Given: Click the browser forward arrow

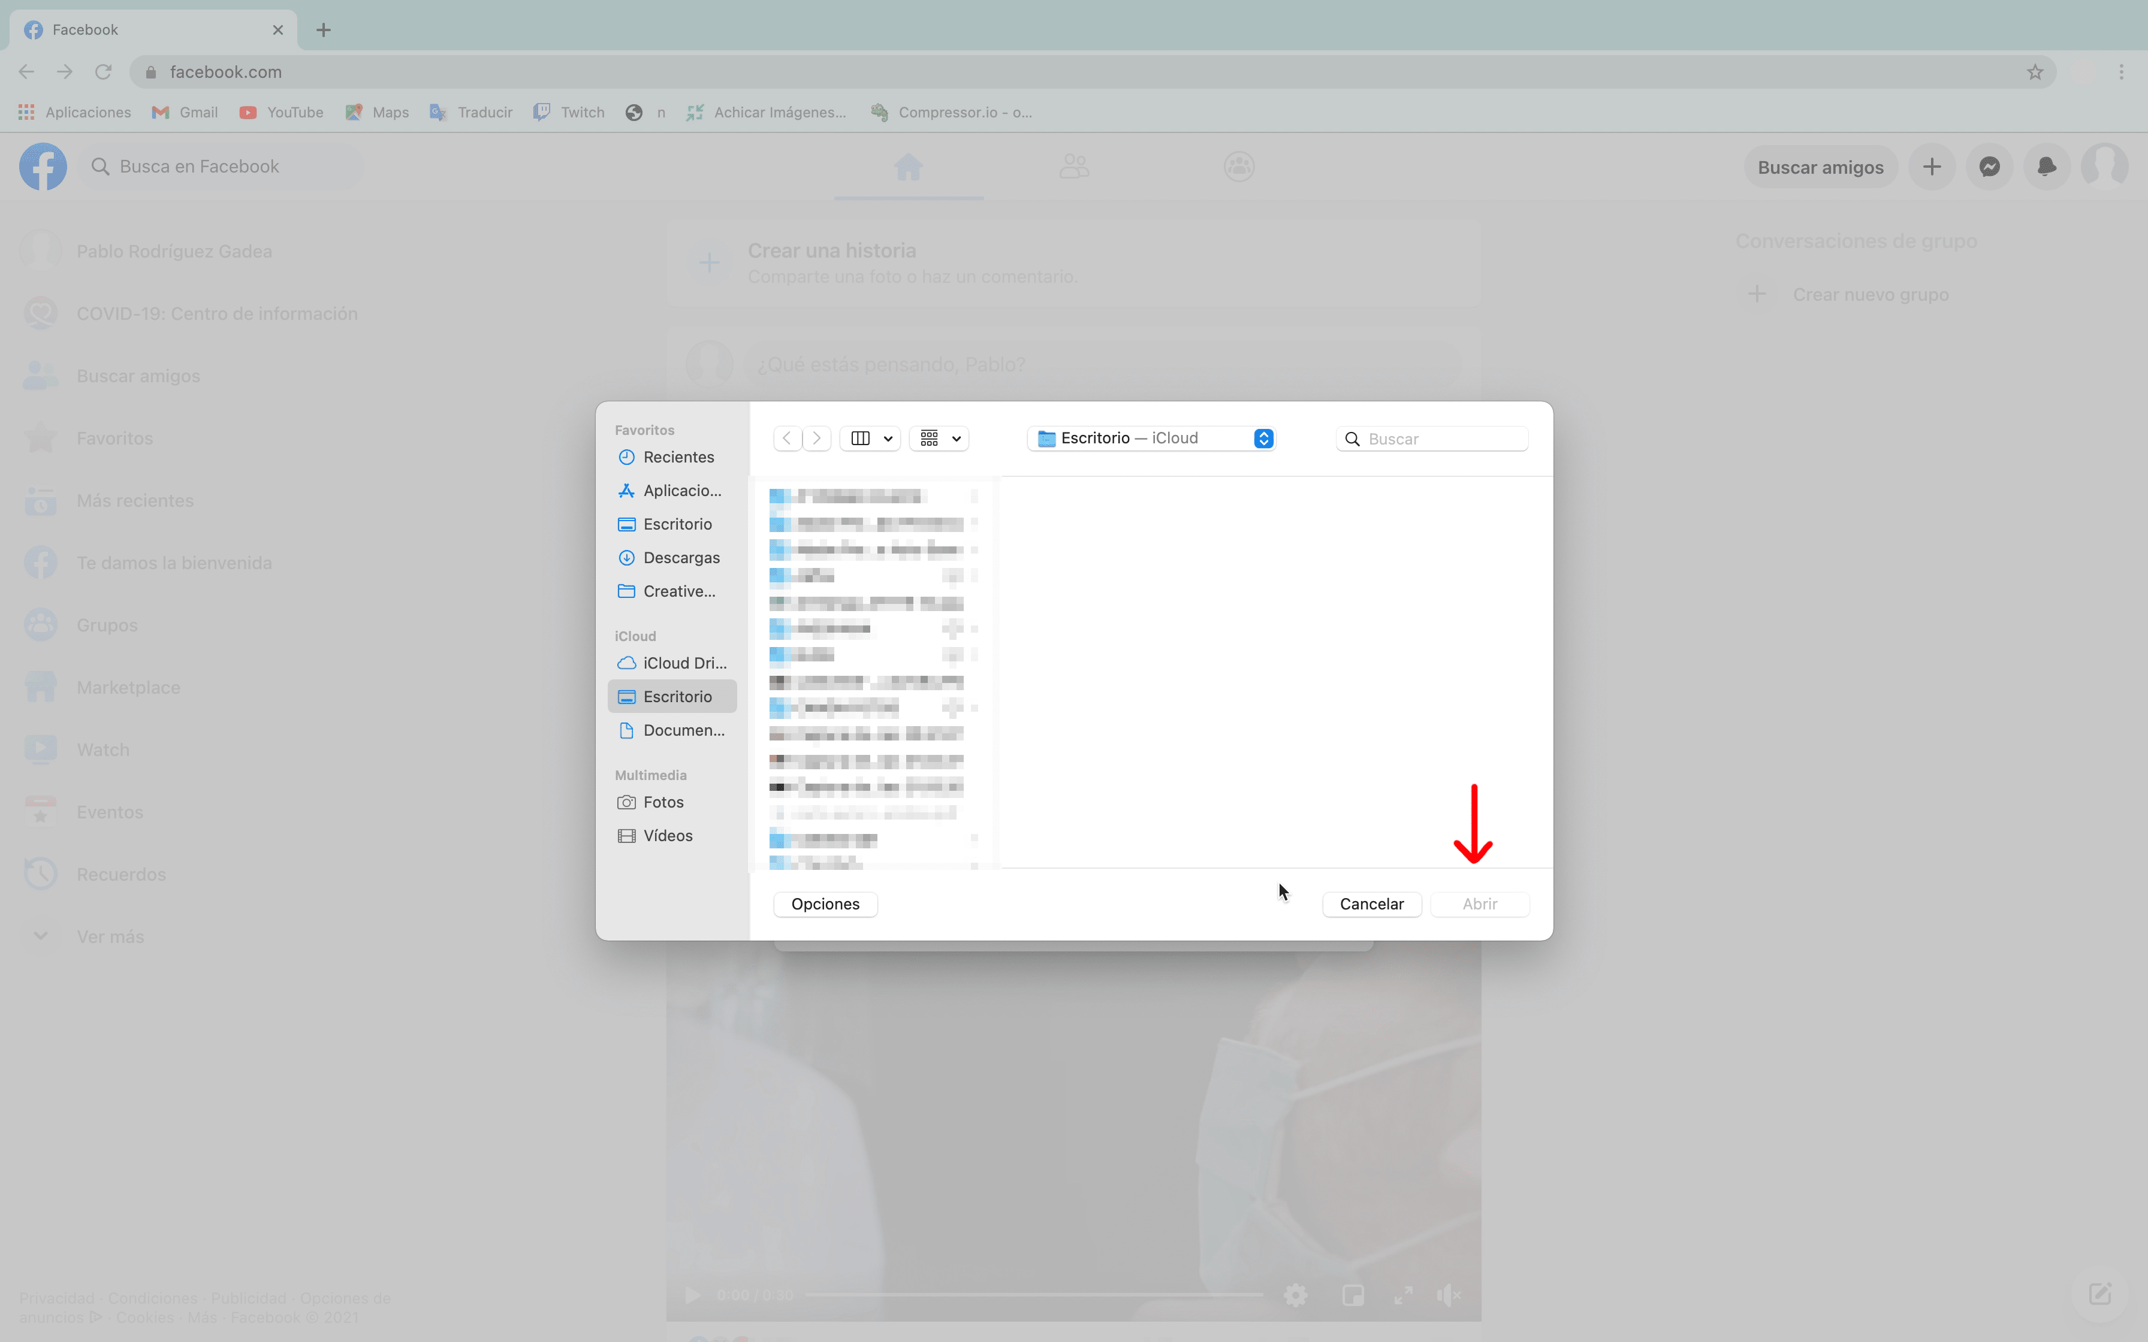Looking at the screenshot, I should [65, 72].
